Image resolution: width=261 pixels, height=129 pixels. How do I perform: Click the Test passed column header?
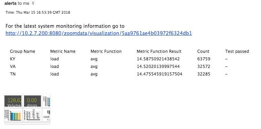237,51
